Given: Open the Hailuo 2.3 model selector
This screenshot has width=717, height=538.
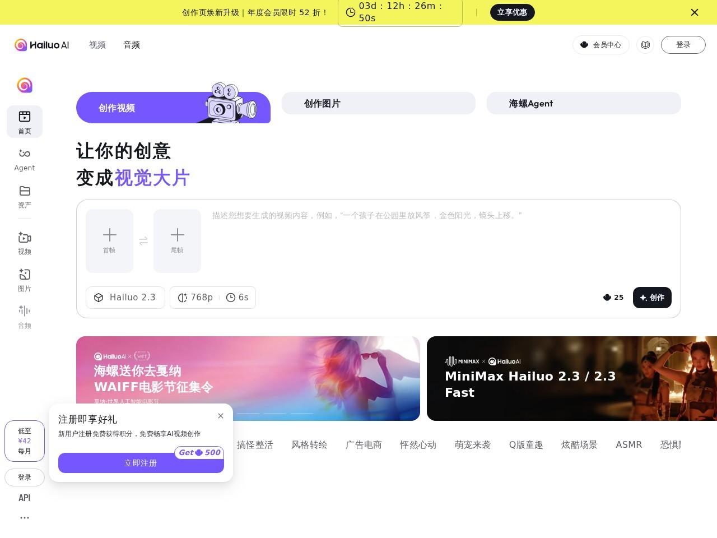Looking at the screenshot, I should (x=125, y=298).
